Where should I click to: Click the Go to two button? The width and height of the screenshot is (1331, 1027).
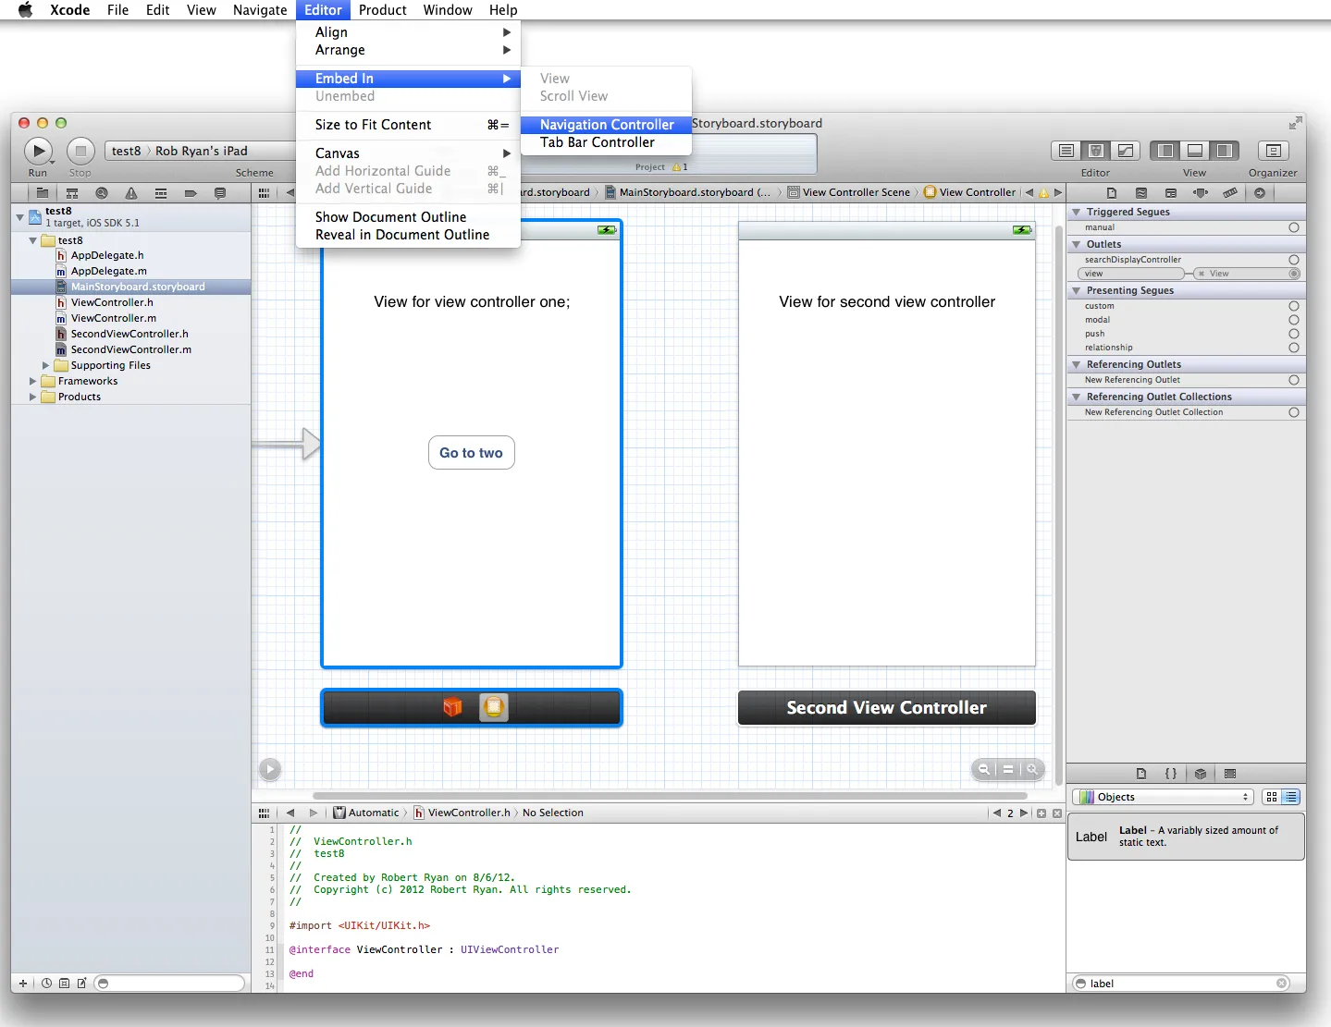[471, 453]
